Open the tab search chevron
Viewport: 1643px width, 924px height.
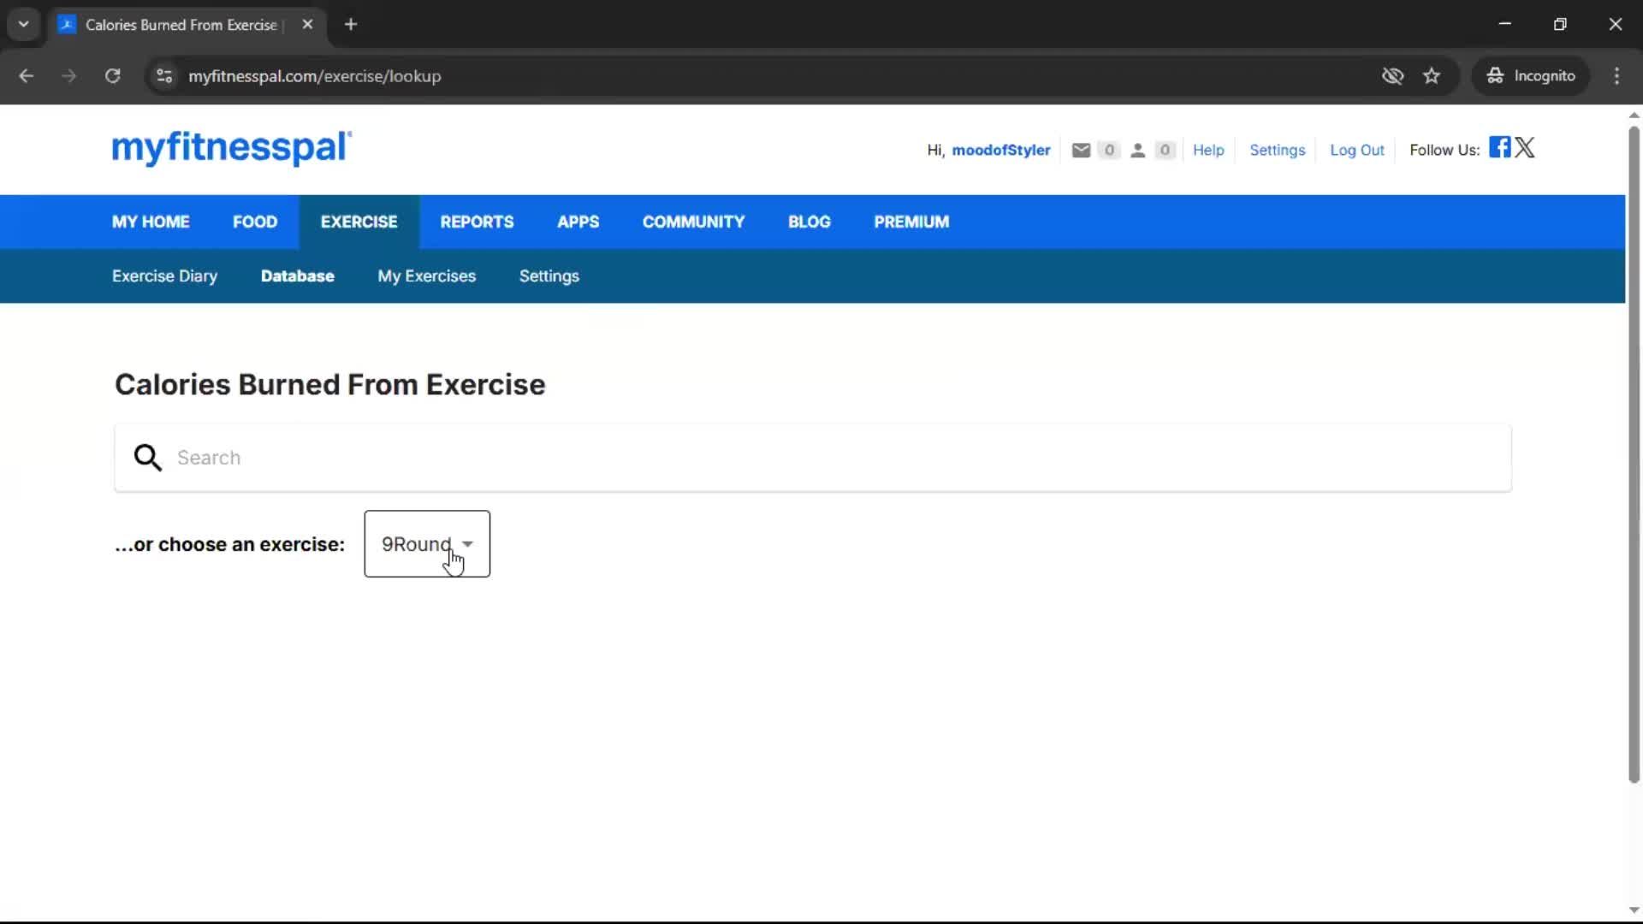click(x=23, y=24)
